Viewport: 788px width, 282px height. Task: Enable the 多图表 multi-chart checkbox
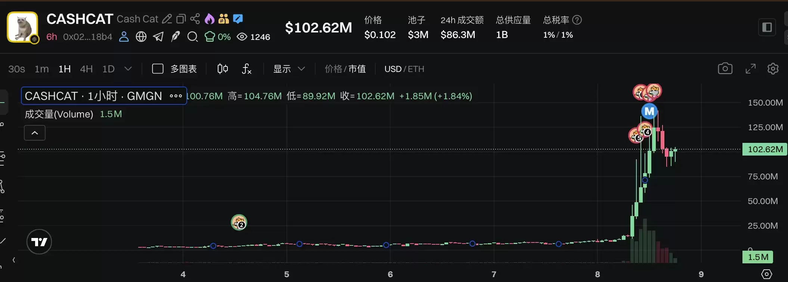pos(158,69)
